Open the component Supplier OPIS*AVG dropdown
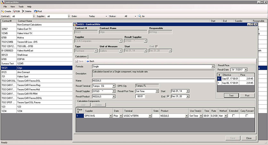Screen dimensions: 268x145 110,116
